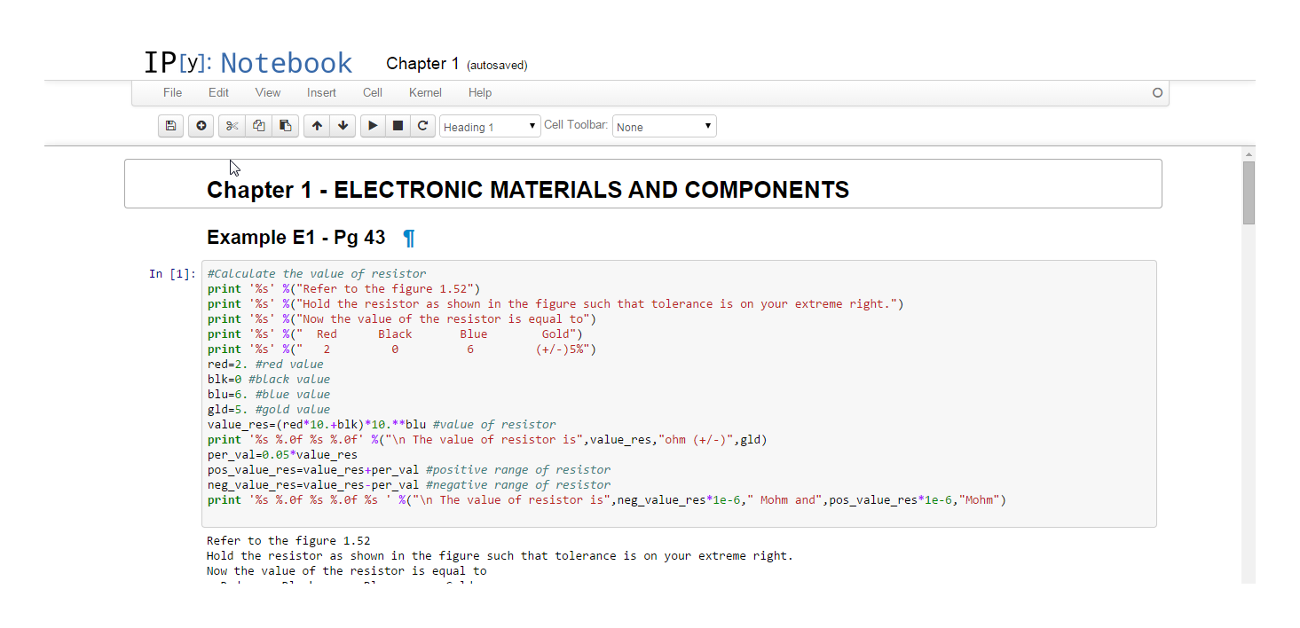
Task: Paste cell below icon
Action: [x=285, y=126]
